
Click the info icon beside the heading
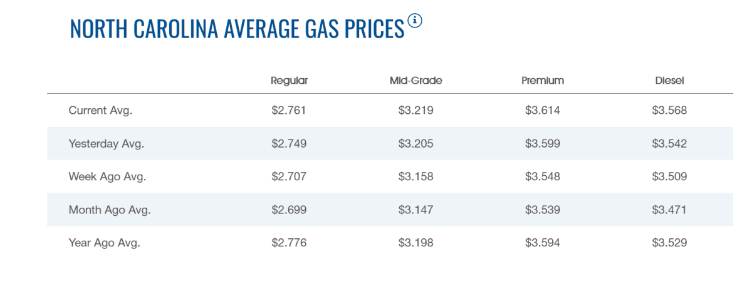(415, 21)
